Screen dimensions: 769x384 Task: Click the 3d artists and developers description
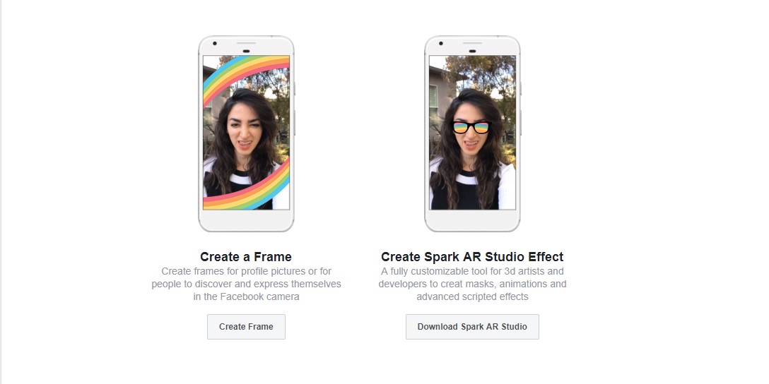point(472,284)
